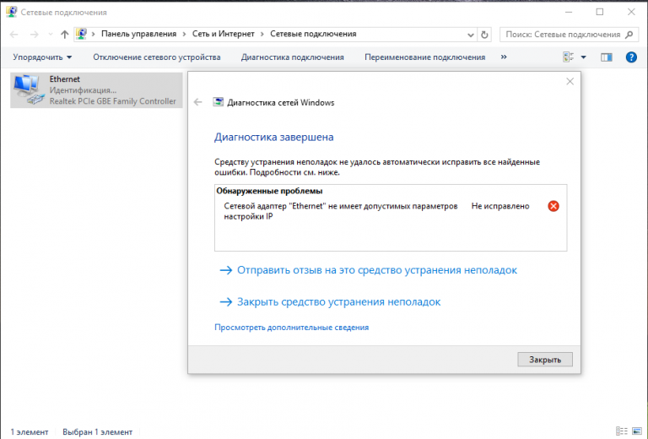Click the Не исправлено status text
The image size is (648, 439).
pos(500,206)
